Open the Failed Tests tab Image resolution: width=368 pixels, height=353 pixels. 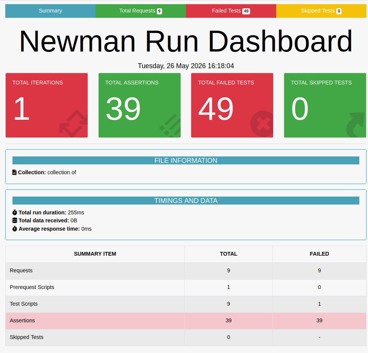[231, 11]
